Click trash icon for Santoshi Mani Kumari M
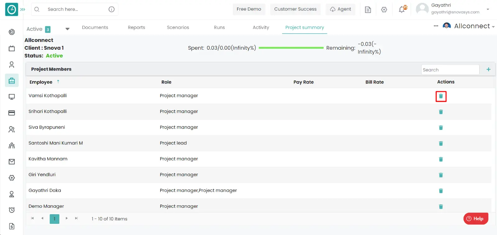The width and height of the screenshot is (497, 235). click(441, 143)
